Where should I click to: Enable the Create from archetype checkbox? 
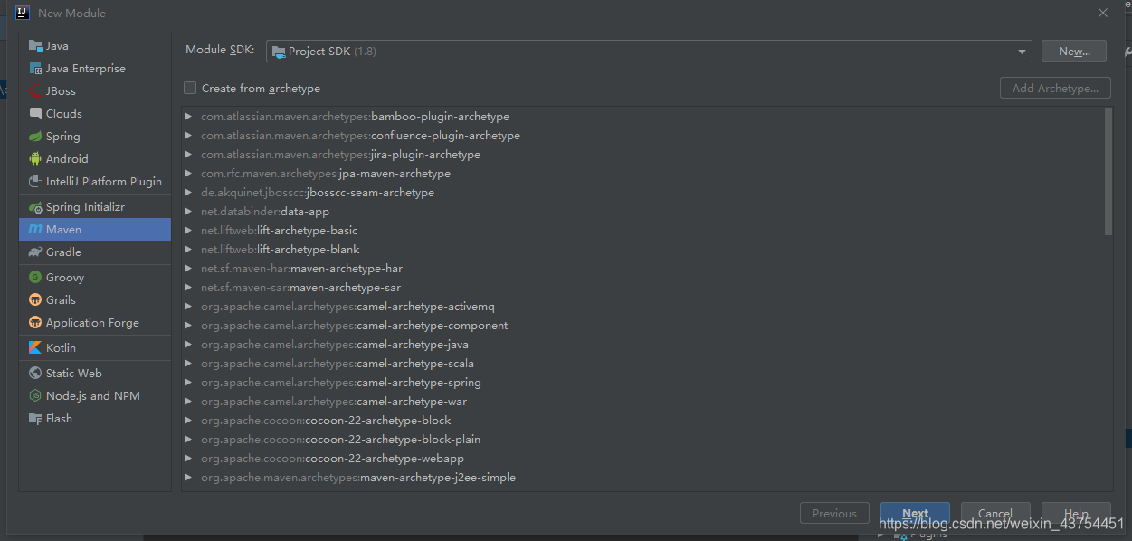coord(190,89)
